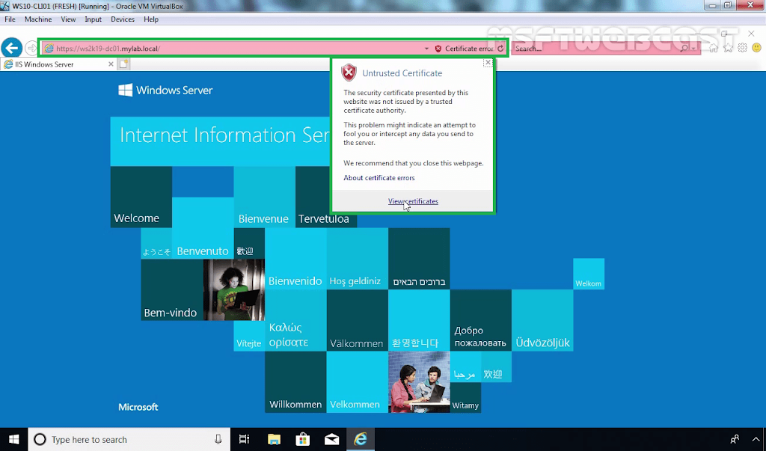Click the Välkommen tile
The image size is (766, 451).
(357, 320)
